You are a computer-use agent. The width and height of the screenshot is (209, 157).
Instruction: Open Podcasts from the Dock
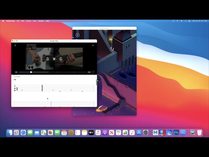(105, 133)
